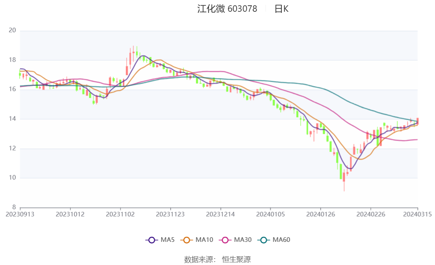
Task: Click the x-axis date label 20231102
Action: pos(120,215)
